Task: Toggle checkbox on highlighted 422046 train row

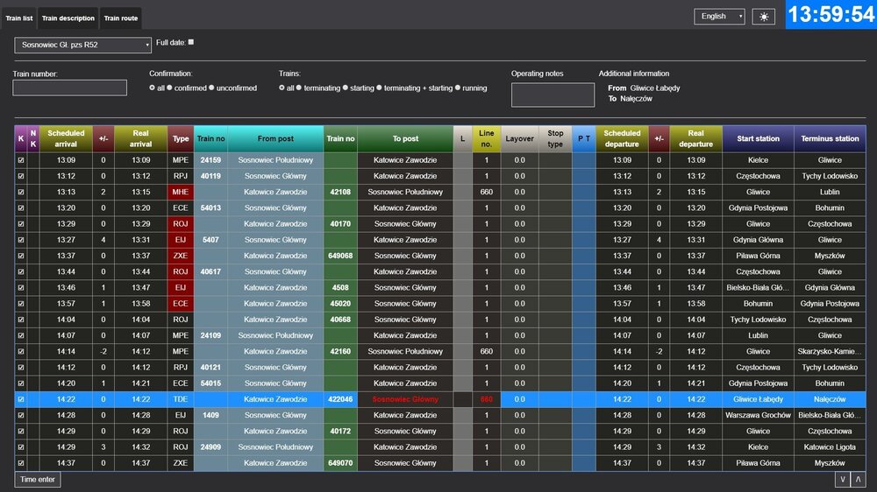Action: point(21,399)
